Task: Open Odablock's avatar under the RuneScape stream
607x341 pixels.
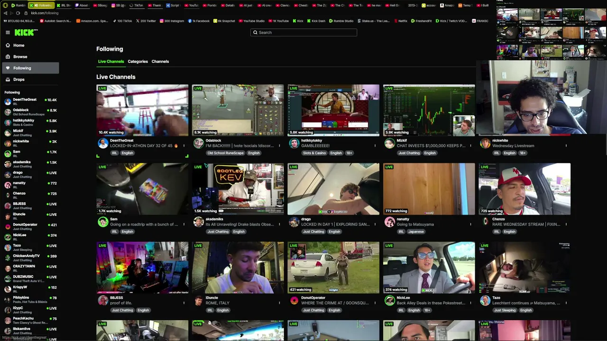Action: 199,143
